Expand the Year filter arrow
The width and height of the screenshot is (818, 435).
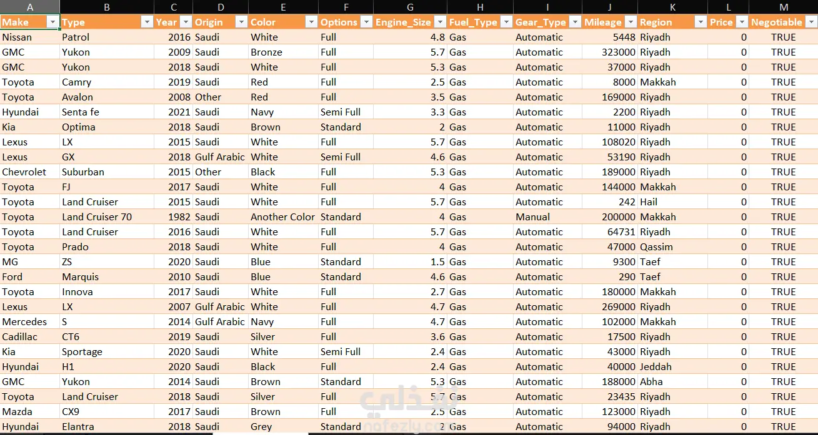tap(186, 22)
